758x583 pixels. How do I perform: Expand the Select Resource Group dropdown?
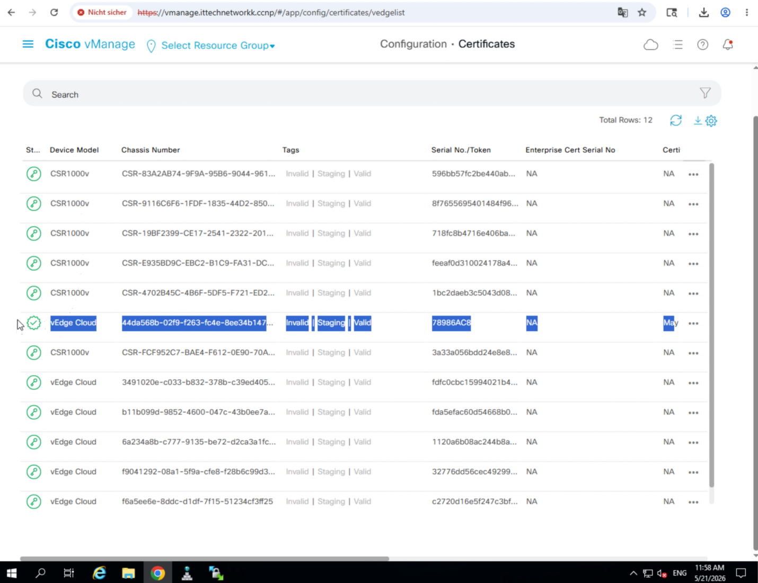(218, 46)
